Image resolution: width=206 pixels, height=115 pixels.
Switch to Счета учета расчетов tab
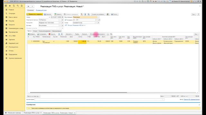pyautogui.click(x=45, y=31)
